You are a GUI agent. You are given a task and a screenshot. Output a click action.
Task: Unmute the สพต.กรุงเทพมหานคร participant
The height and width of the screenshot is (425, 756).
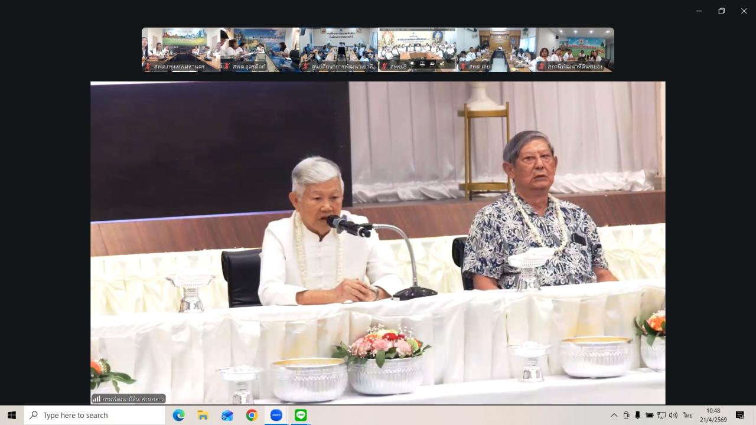147,67
